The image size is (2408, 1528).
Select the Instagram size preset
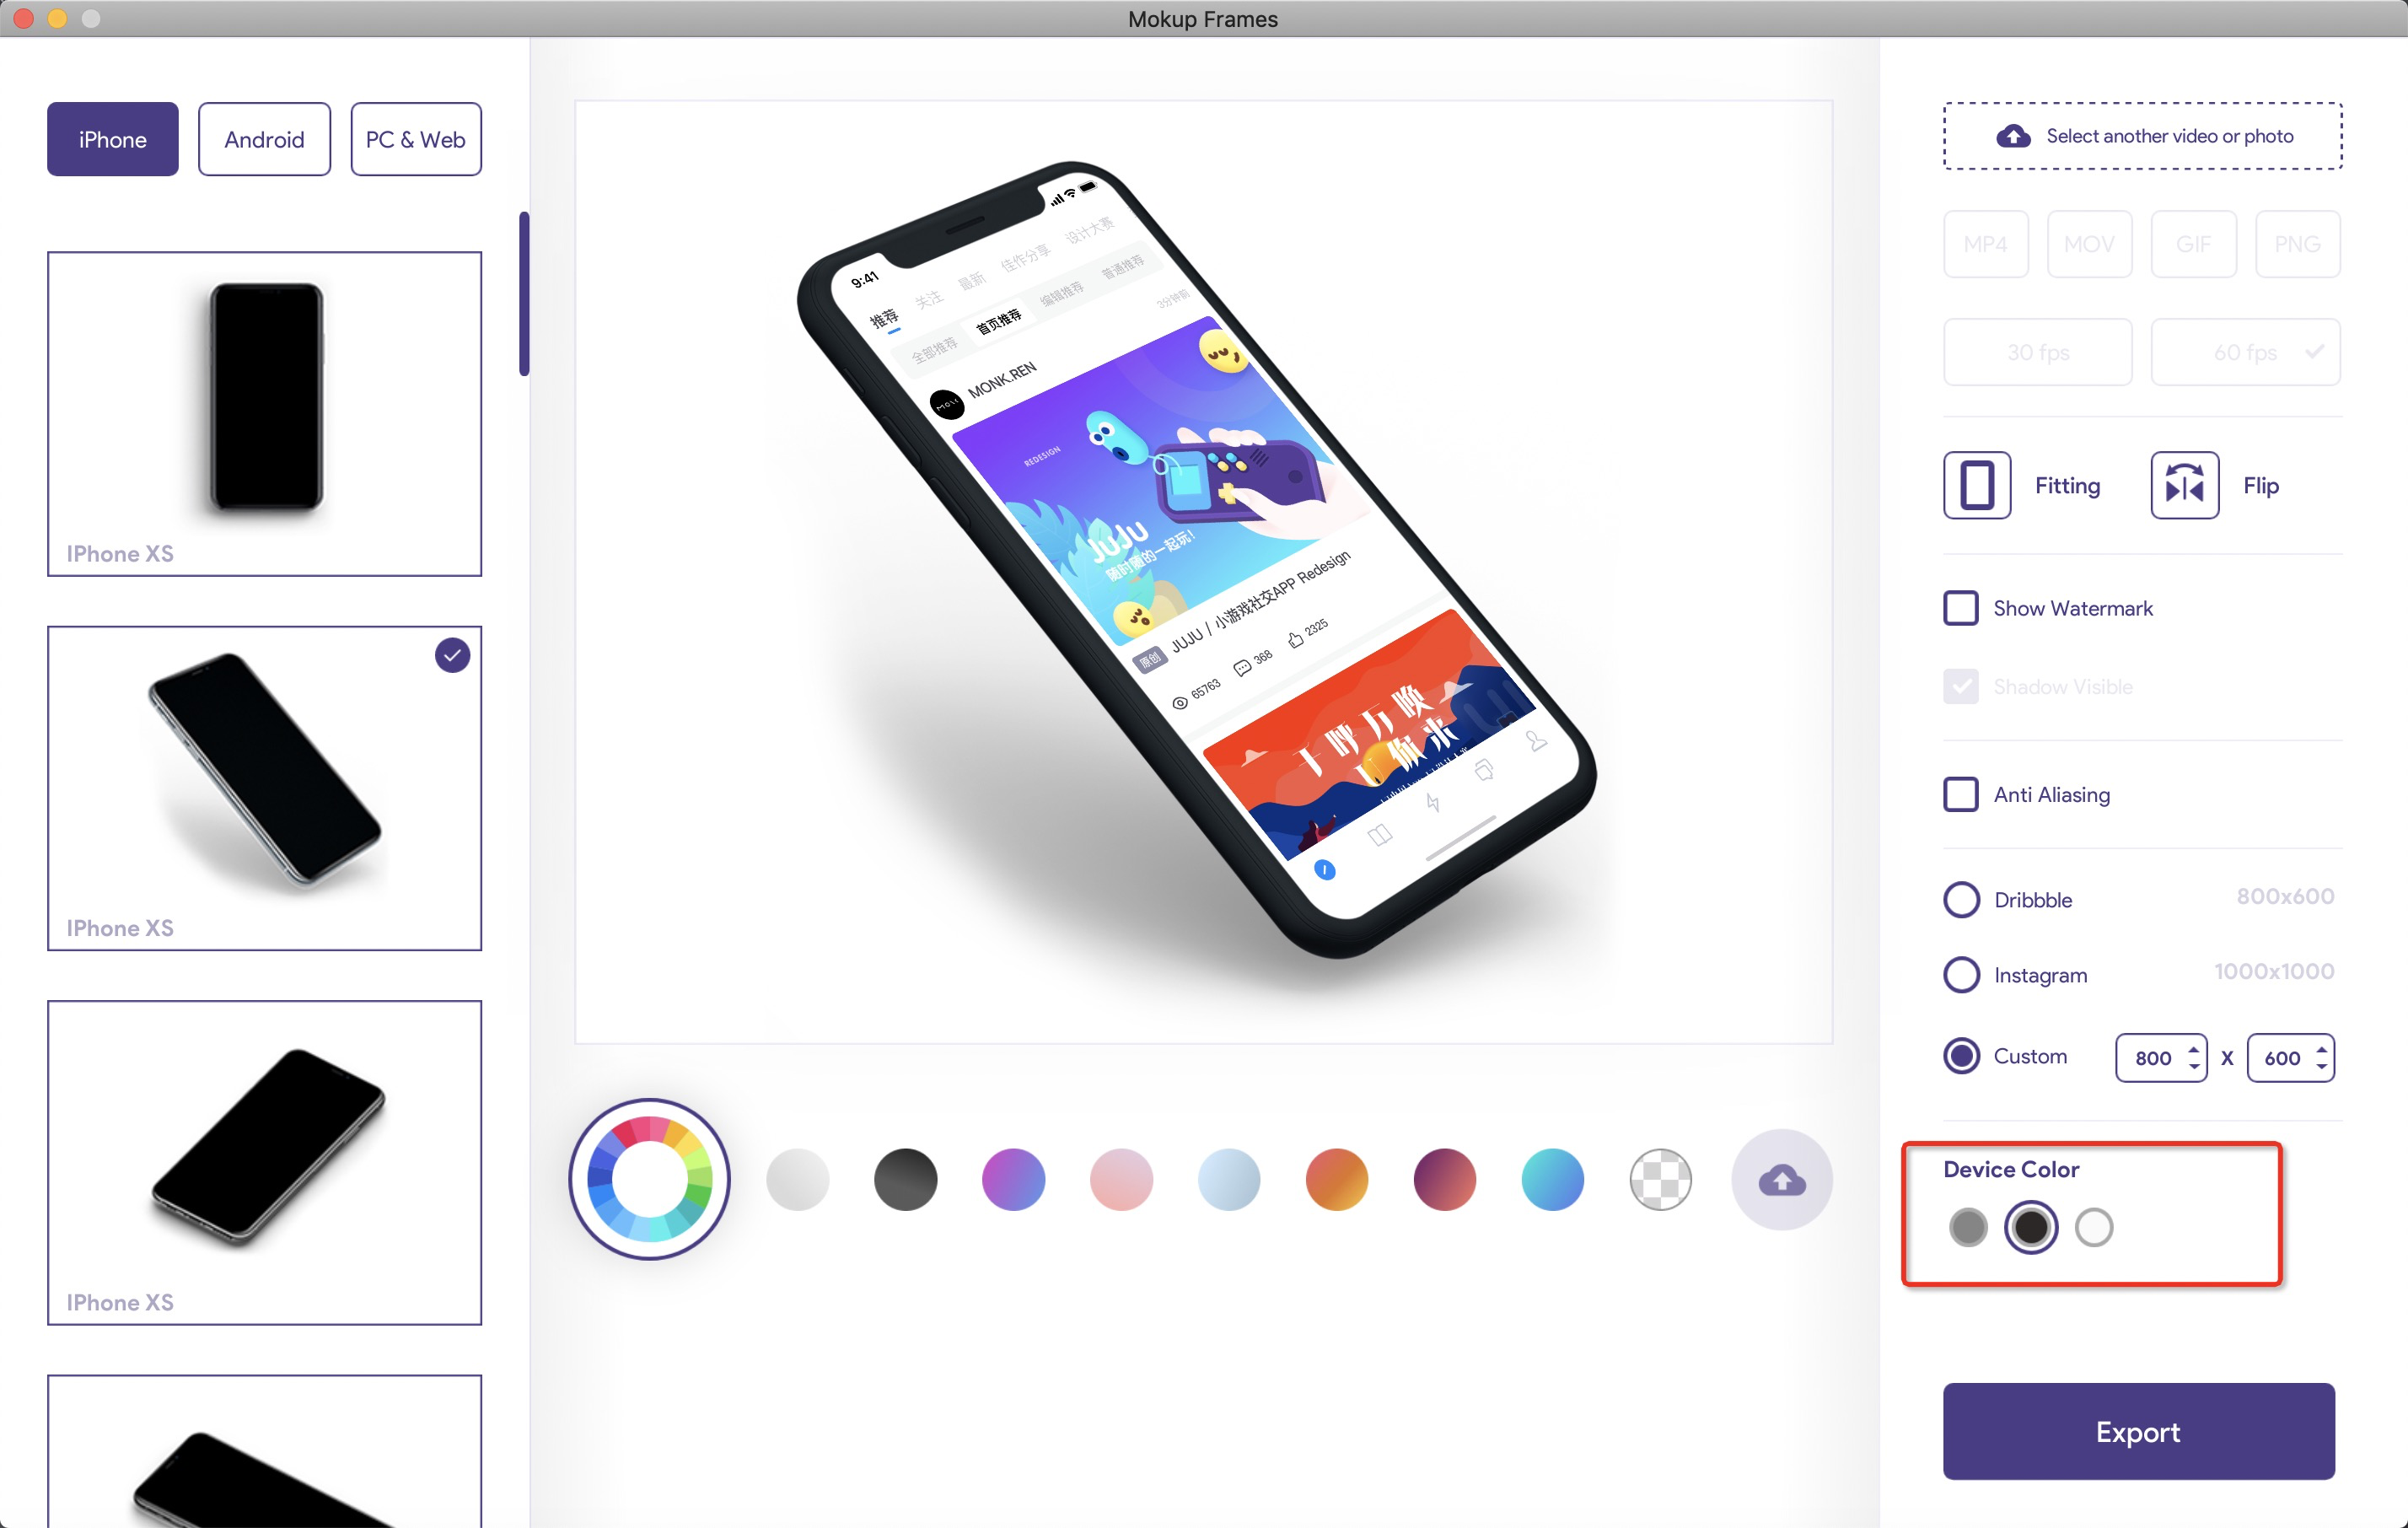(x=1962, y=975)
